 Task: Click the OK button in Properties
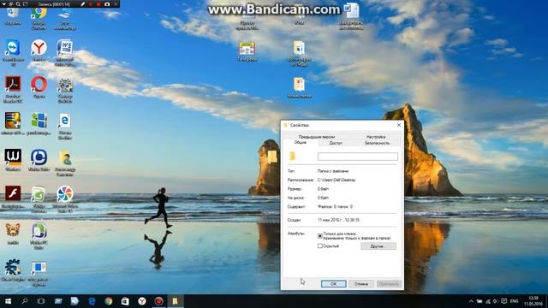(x=333, y=284)
